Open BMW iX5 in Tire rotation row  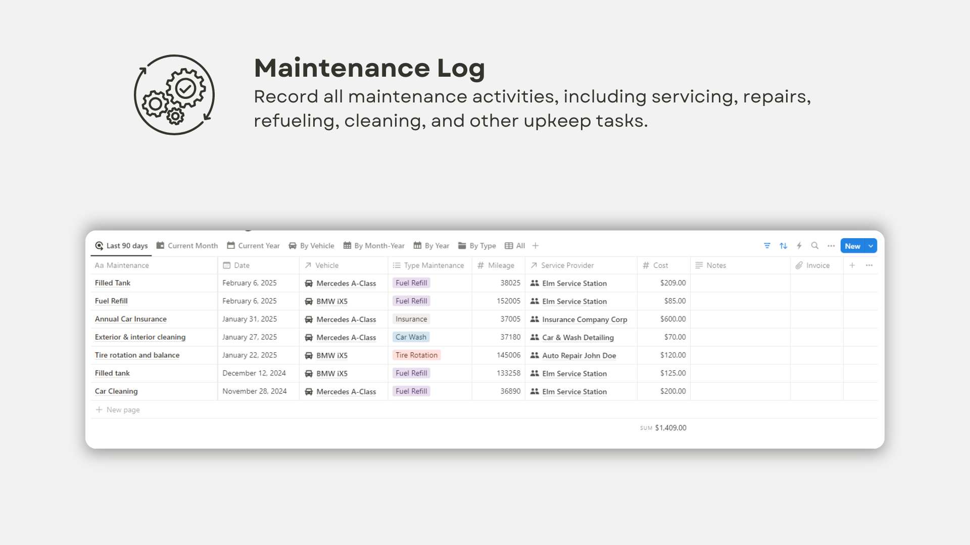coord(332,355)
